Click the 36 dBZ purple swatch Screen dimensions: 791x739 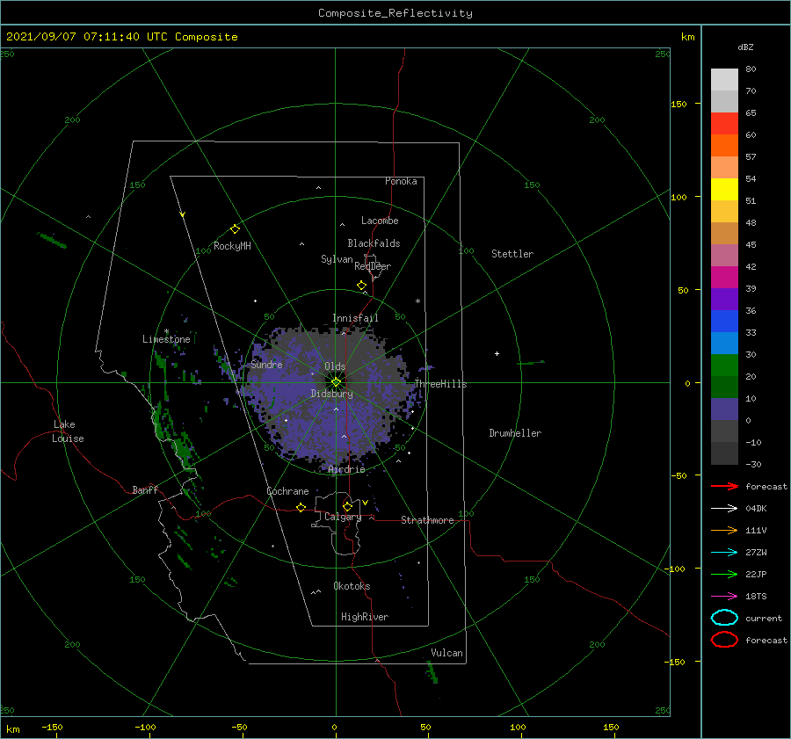pyautogui.click(x=724, y=299)
